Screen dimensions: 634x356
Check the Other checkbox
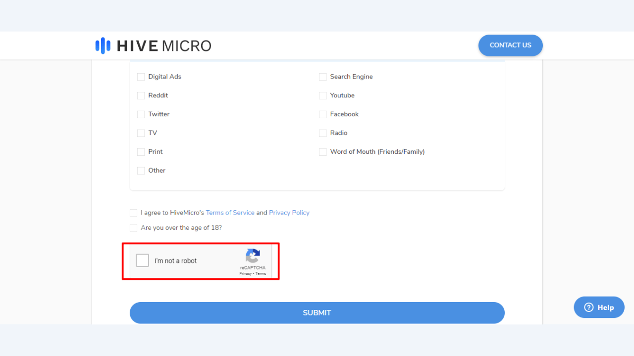point(141,171)
